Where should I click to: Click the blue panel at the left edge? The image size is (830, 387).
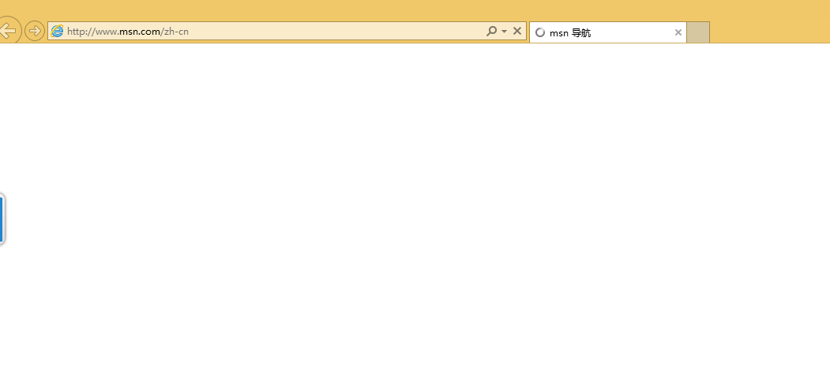click(2, 220)
